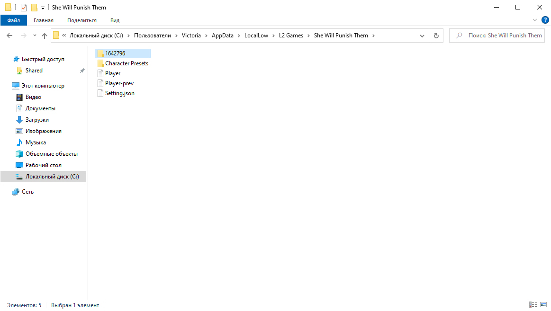Image resolution: width=551 pixels, height=311 pixels.
Task: Click the Back navigation arrow
Action: (9, 36)
